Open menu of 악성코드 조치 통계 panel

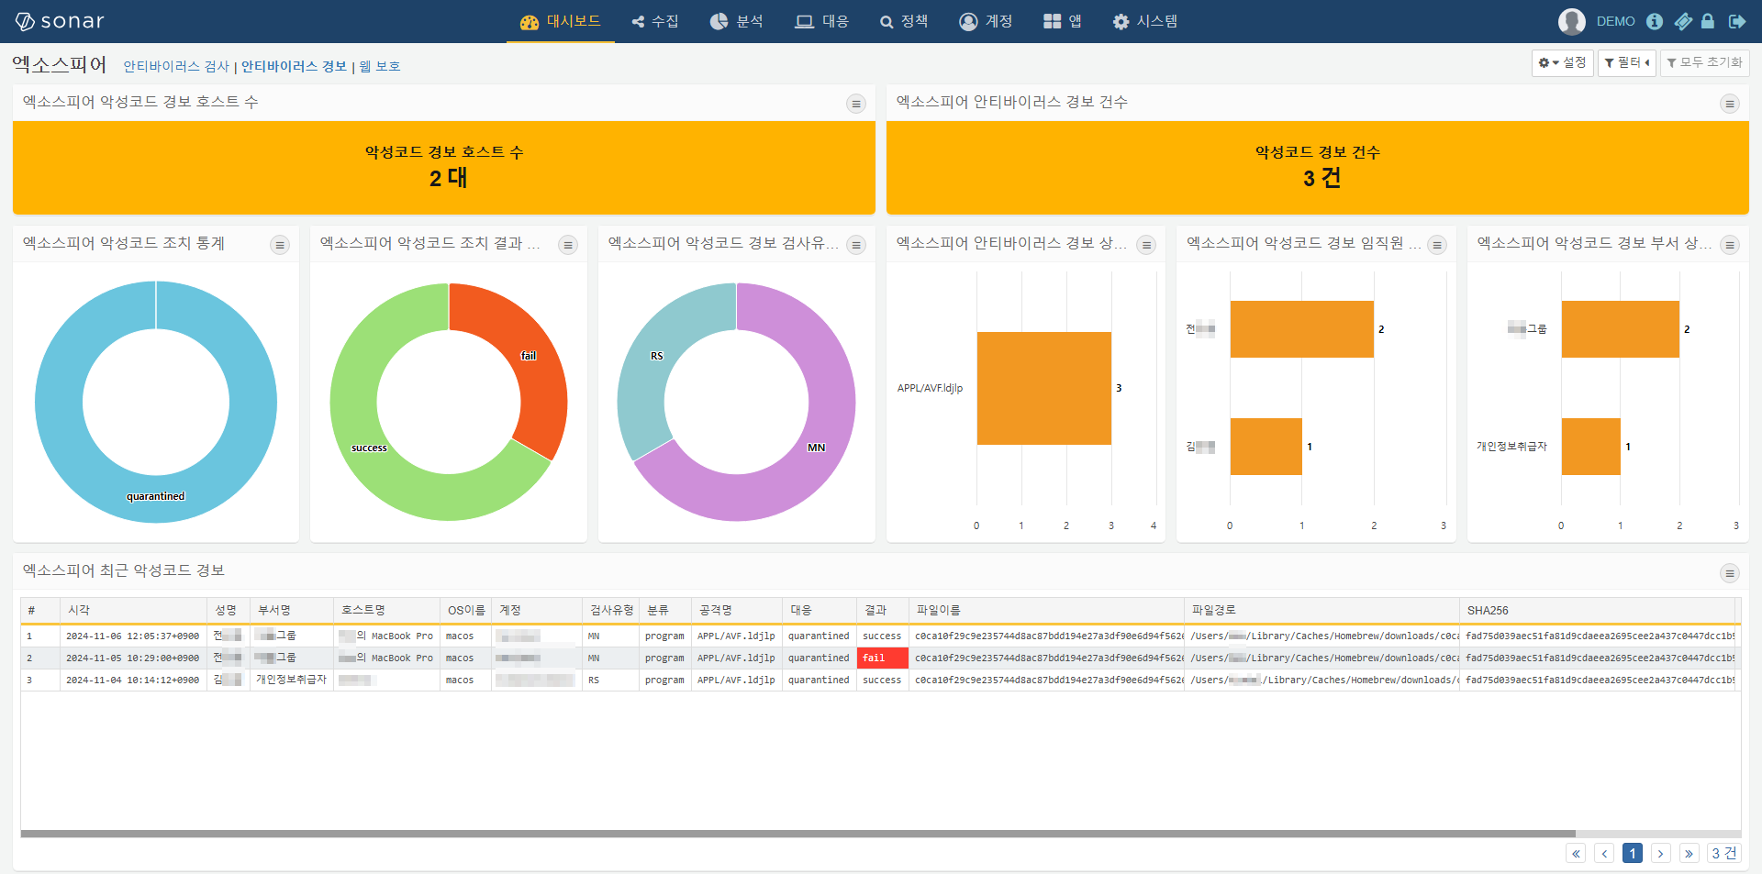coord(280,245)
